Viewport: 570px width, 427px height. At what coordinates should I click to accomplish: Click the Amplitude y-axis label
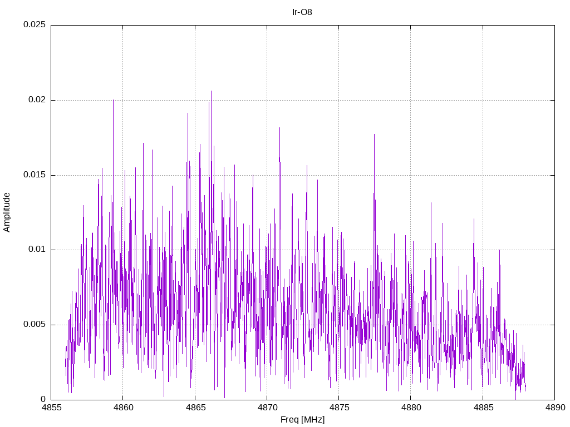point(7,212)
